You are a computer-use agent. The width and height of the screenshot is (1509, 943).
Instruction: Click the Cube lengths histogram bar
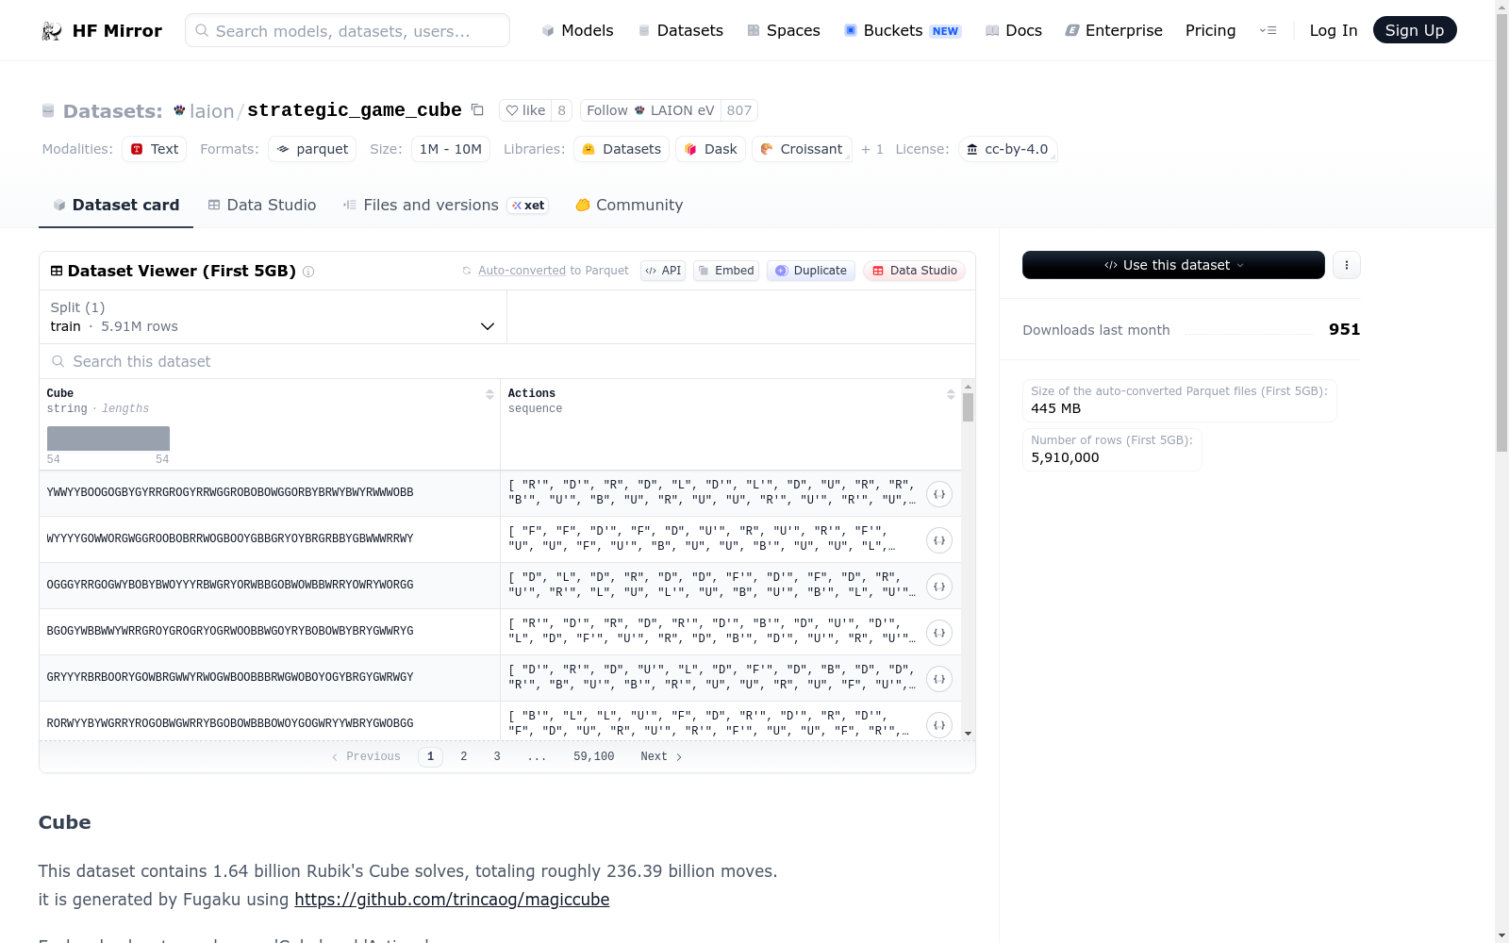coord(108,438)
